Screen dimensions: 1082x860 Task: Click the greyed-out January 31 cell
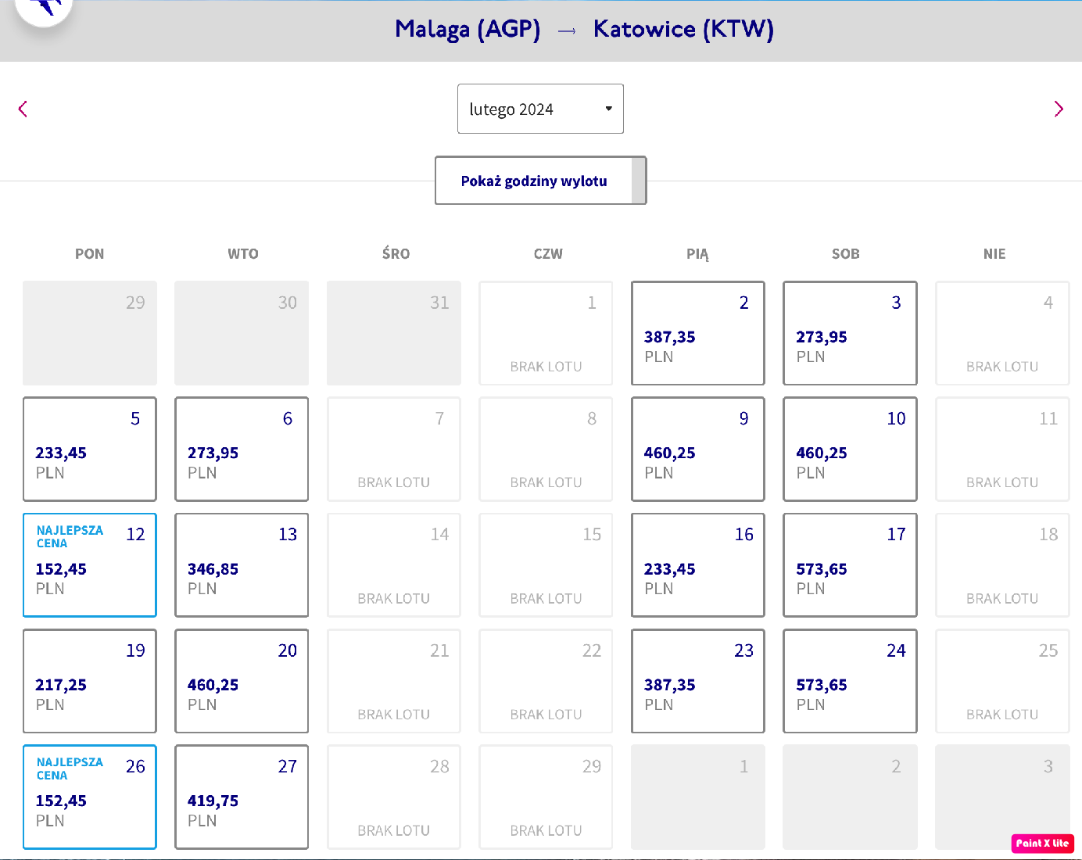point(394,333)
